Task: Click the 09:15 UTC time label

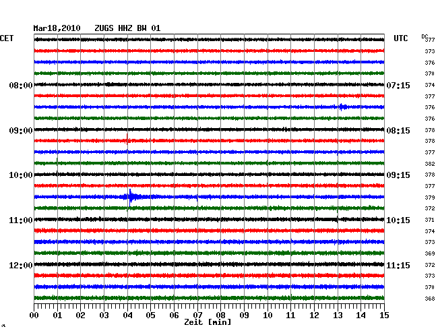Action: click(x=398, y=175)
